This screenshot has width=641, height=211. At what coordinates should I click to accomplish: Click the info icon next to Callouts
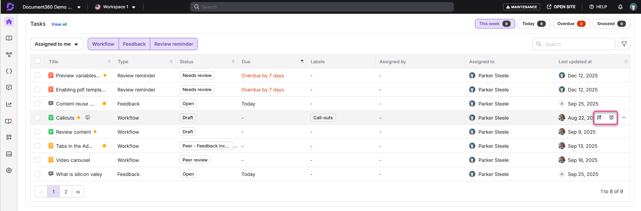pos(88,118)
